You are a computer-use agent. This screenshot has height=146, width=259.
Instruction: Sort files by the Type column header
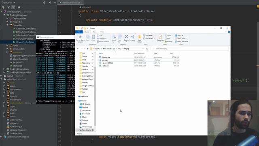(x=161, y=53)
